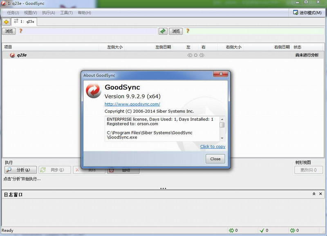Click the 左侧大小 column header

(x=115, y=47)
